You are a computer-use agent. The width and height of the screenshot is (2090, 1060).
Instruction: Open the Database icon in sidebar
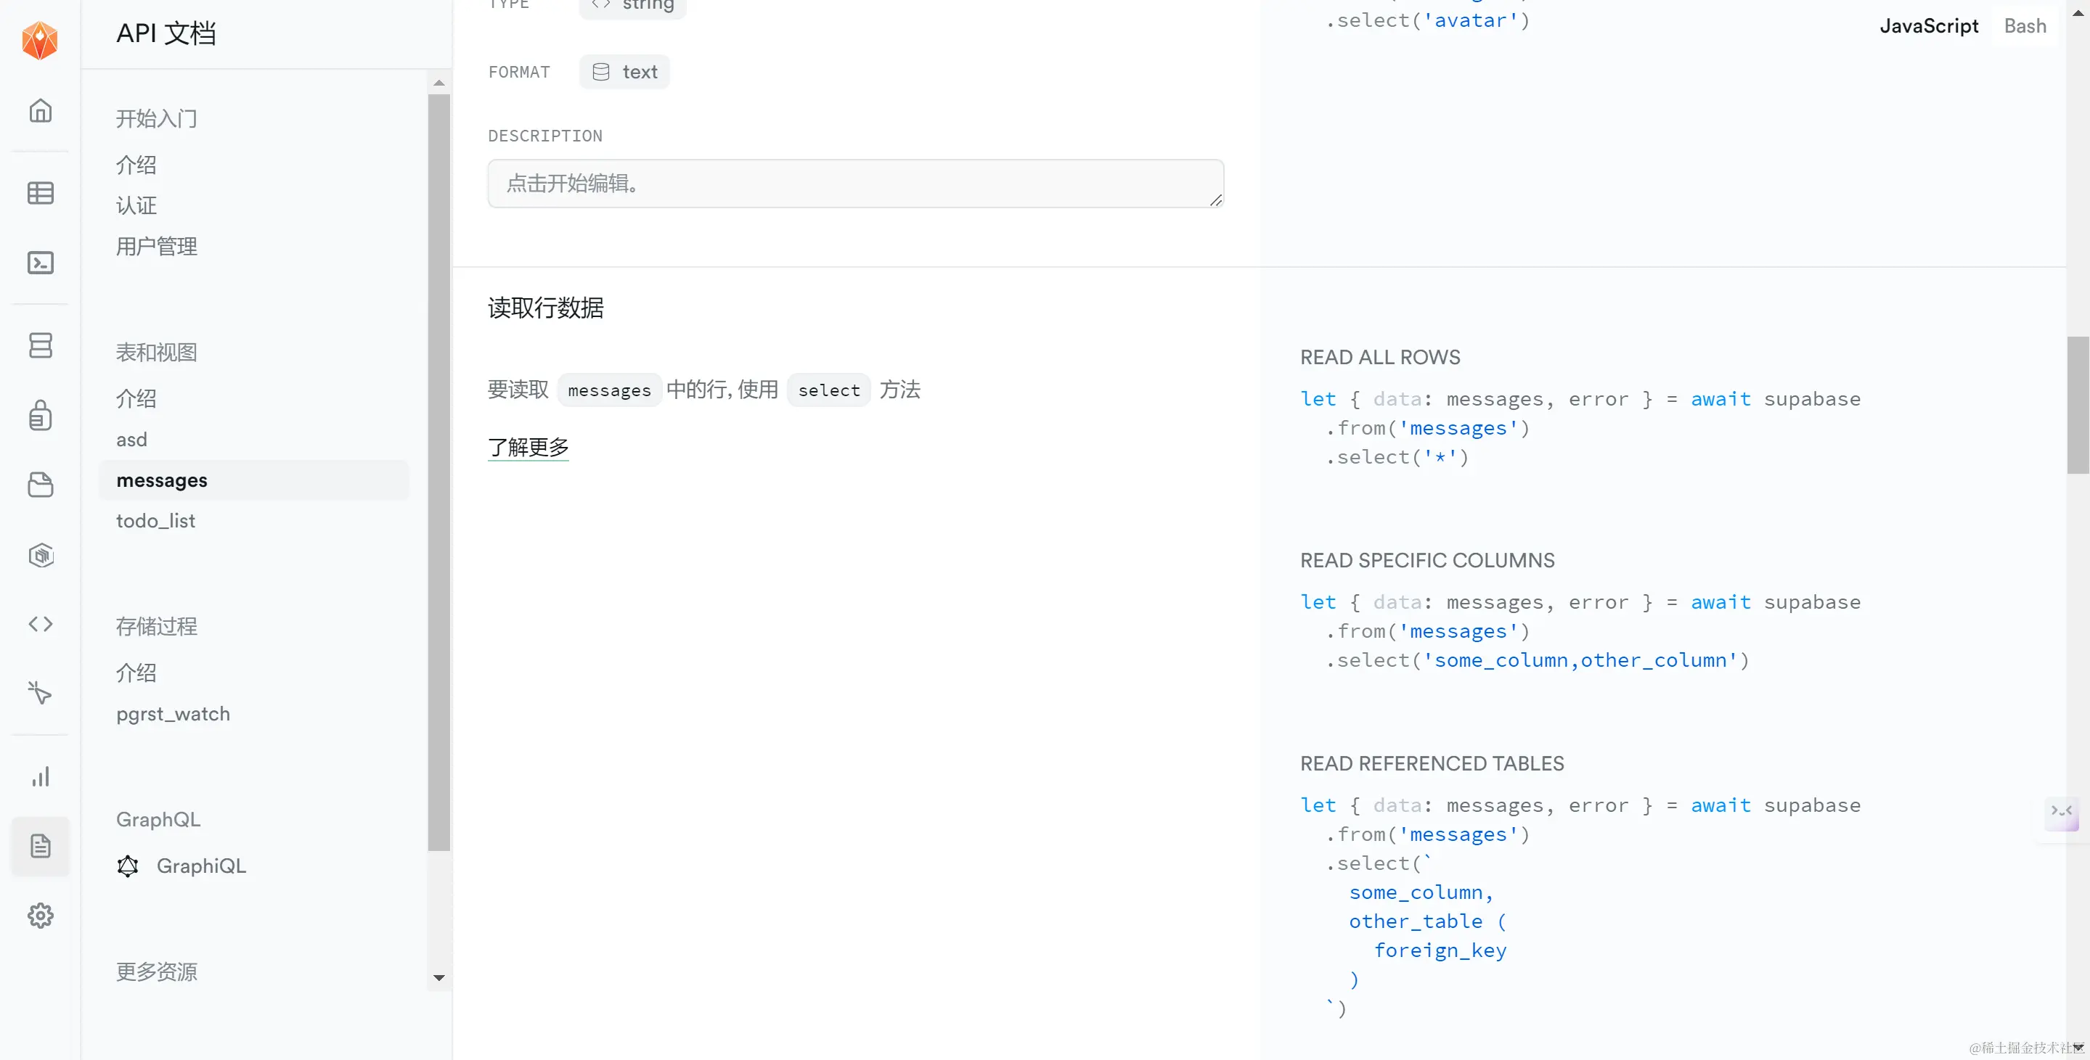(41, 345)
